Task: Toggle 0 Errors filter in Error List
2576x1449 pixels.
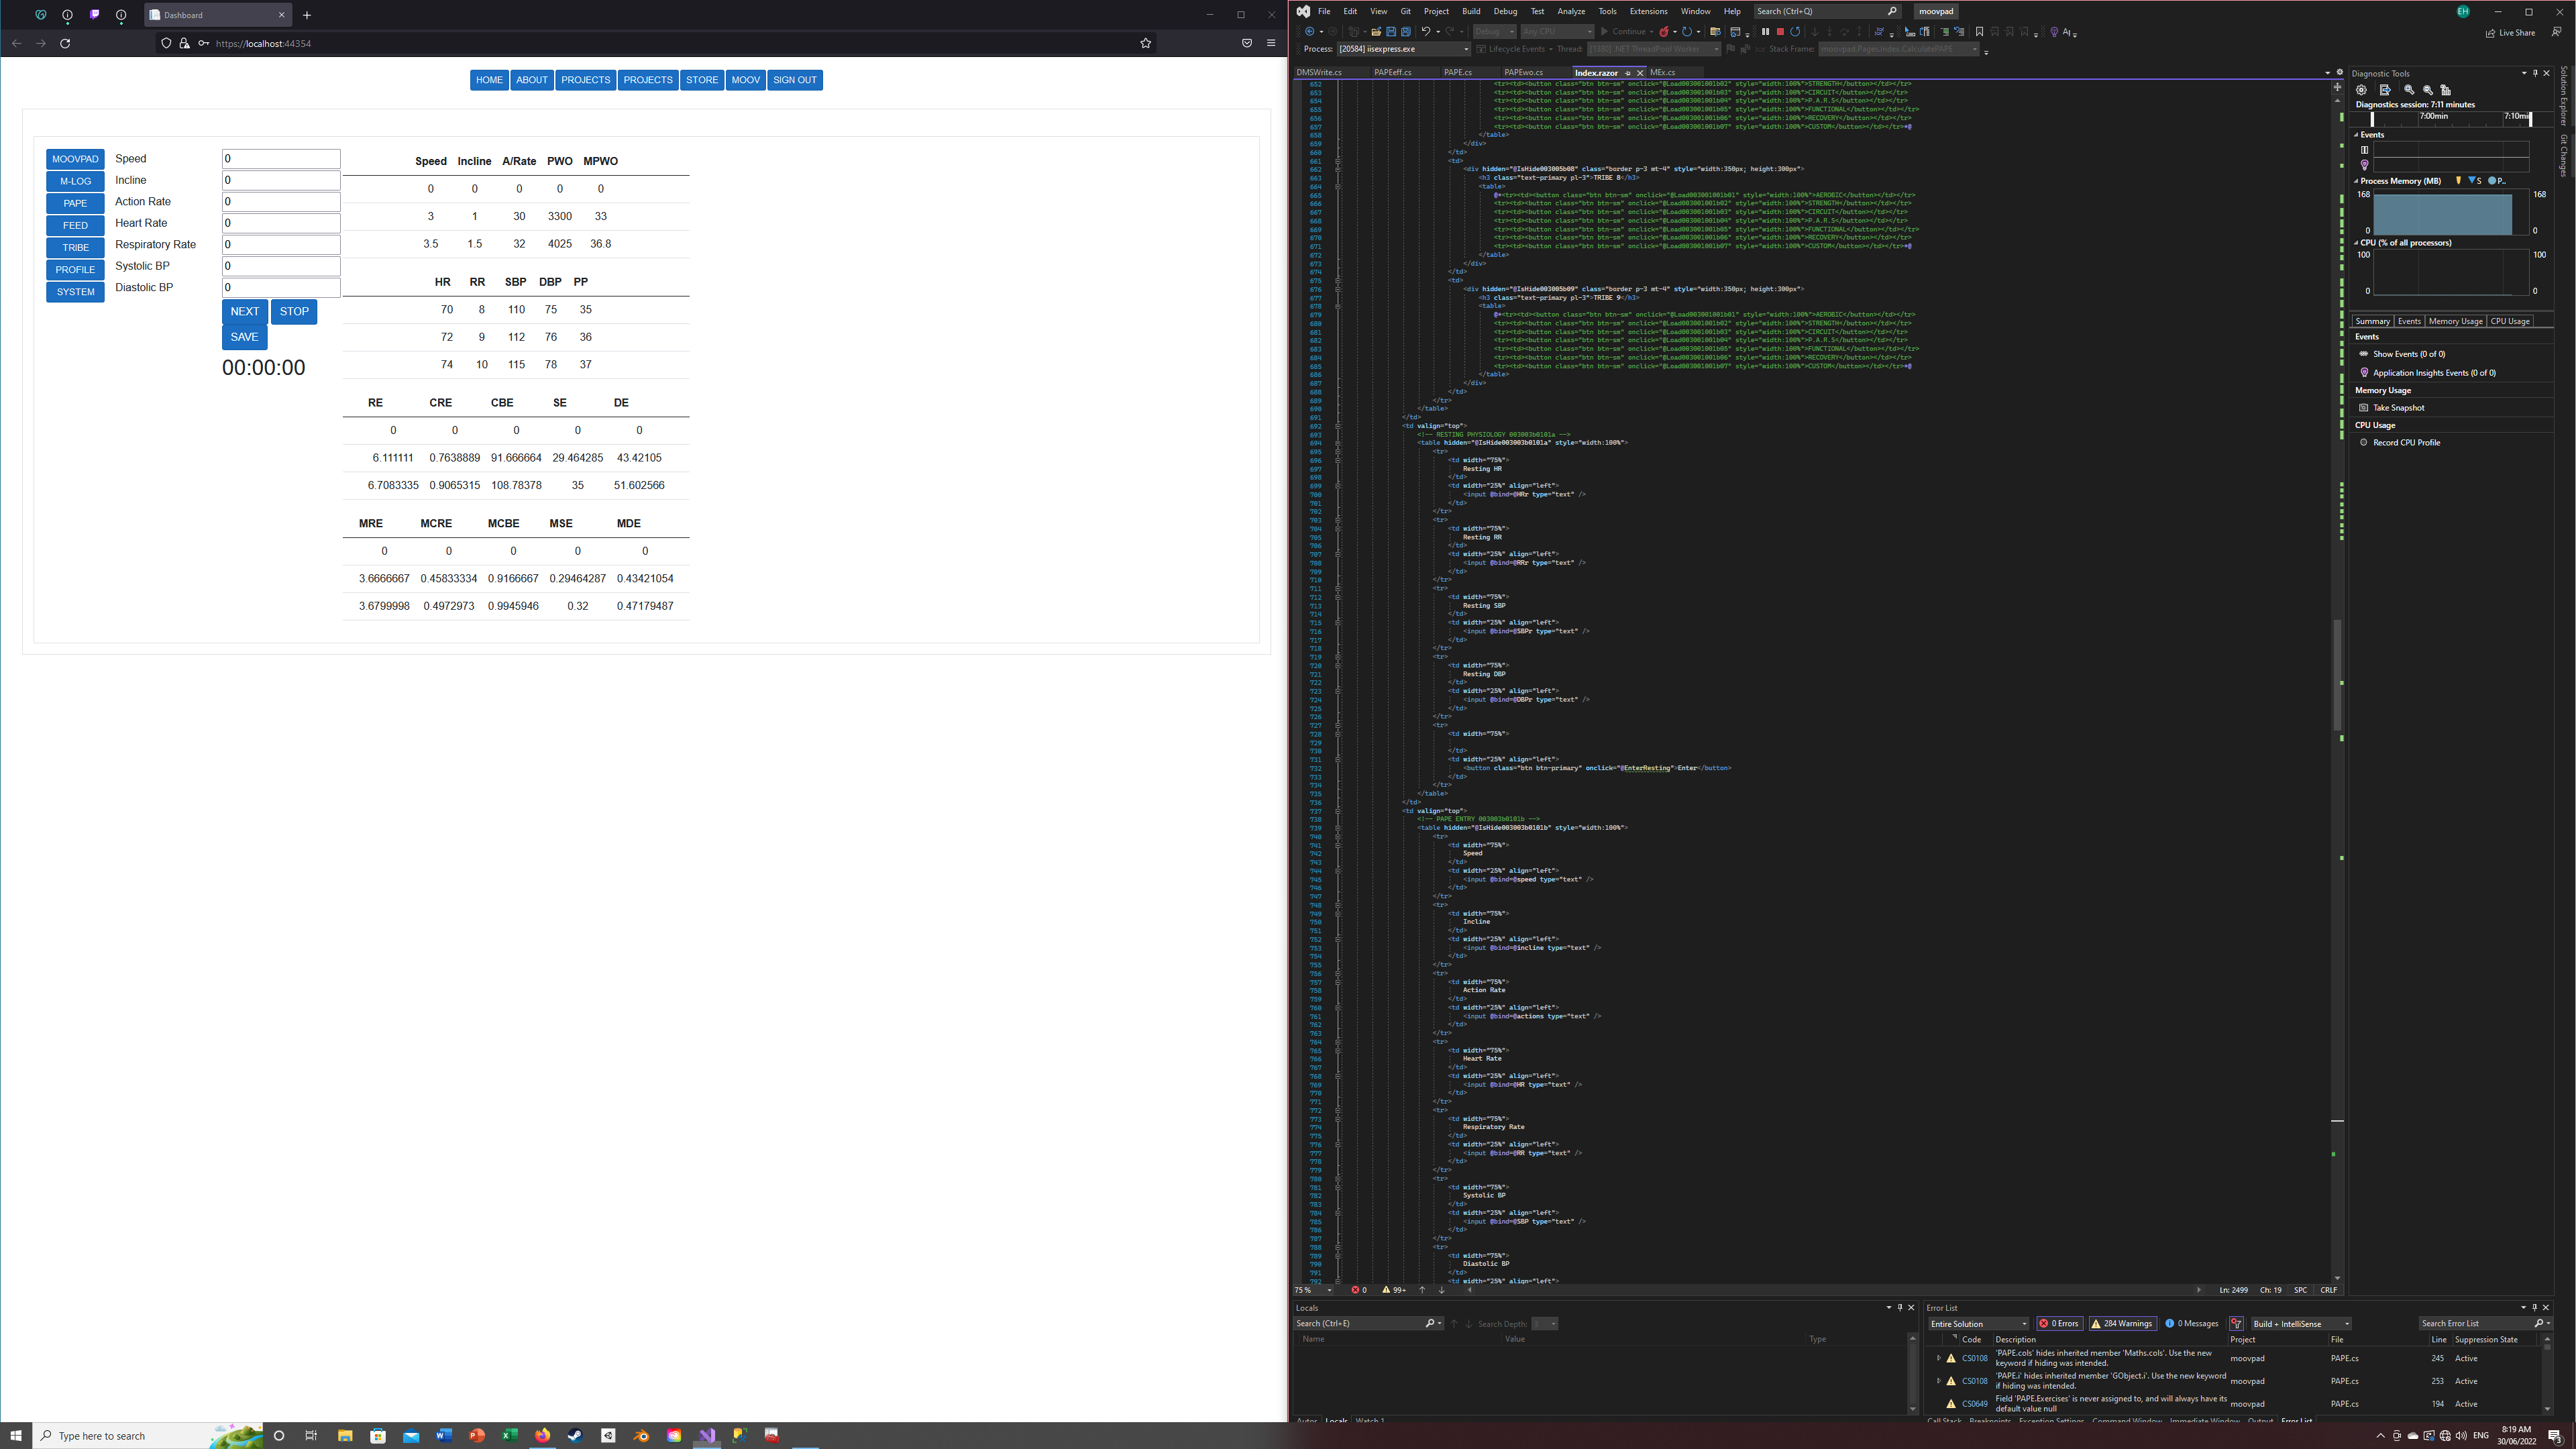Action: point(2059,1323)
